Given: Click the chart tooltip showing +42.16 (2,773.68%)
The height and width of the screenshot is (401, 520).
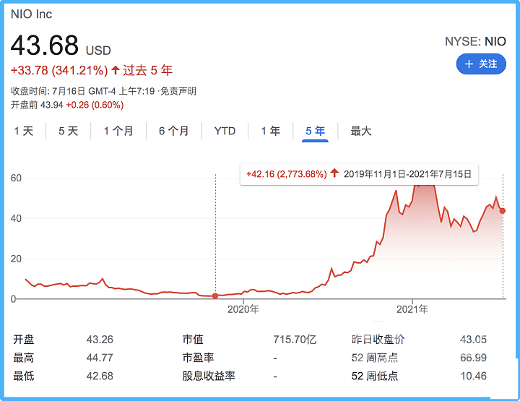Looking at the screenshot, I should (359, 174).
